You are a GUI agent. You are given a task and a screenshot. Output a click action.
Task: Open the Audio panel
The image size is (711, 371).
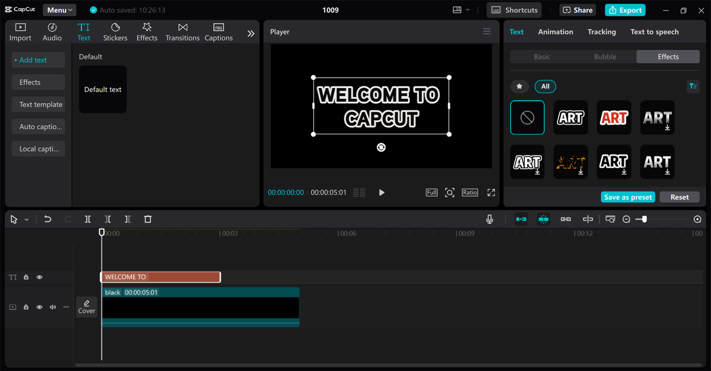[x=52, y=32]
